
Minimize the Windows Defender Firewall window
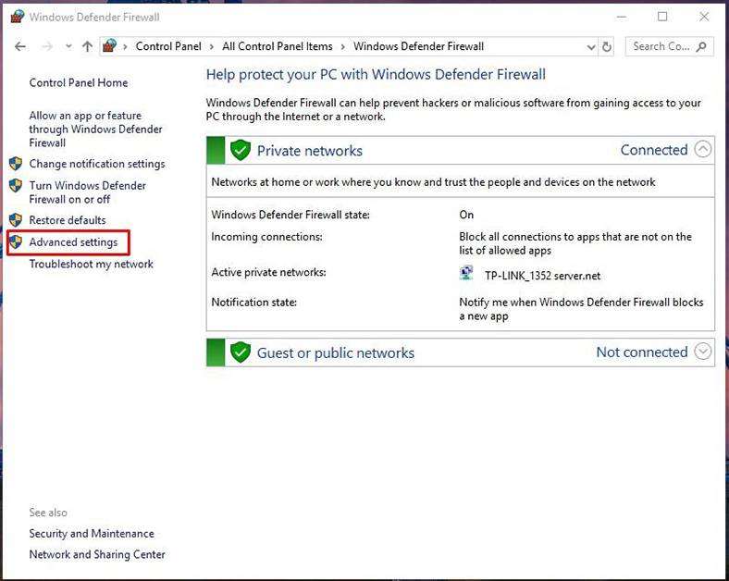tap(621, 17)
